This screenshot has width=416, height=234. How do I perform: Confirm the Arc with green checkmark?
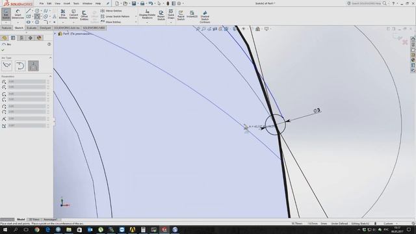(3, 50)
